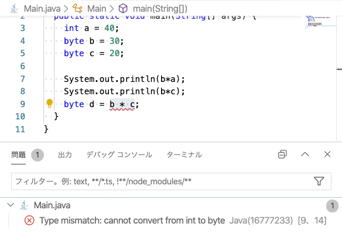Viewport: 342px width, 237px height.
Task: Click line number 9 in gutter
Action: (x=23, y=104)
